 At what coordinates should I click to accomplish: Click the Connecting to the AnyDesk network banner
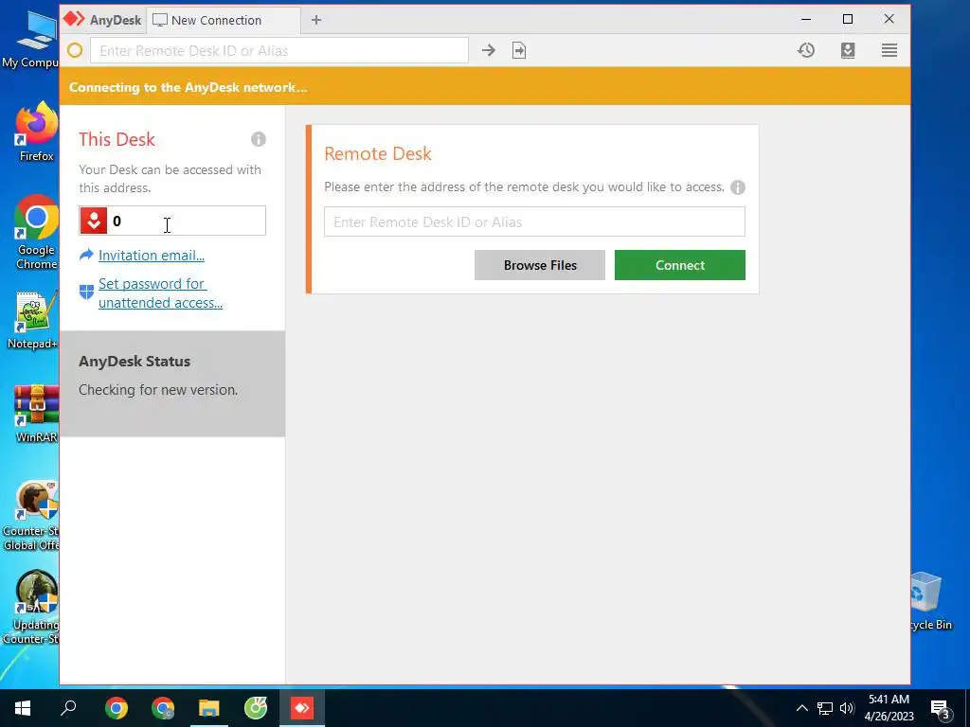coord(485,86)
